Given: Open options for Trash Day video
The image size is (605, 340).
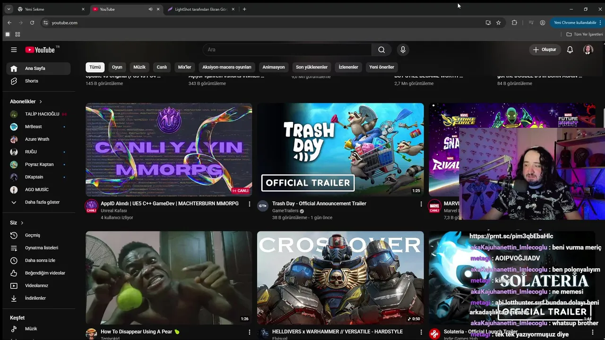Looking at the screenshot, I should [x=421, y=204].
